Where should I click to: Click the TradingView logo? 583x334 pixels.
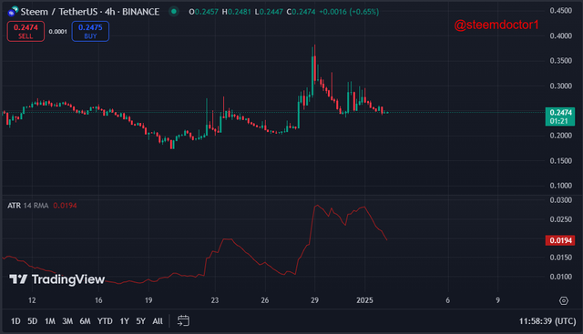point(56,279)
